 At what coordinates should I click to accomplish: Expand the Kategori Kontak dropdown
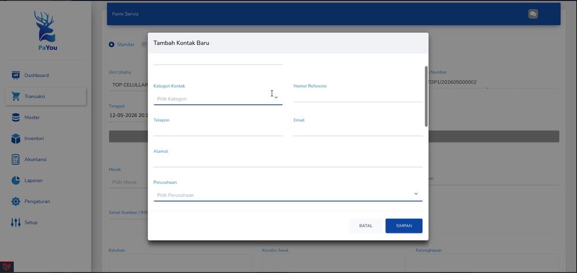coord(218,99)
